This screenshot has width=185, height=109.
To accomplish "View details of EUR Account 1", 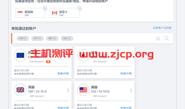I will click(x=63, y=74).
